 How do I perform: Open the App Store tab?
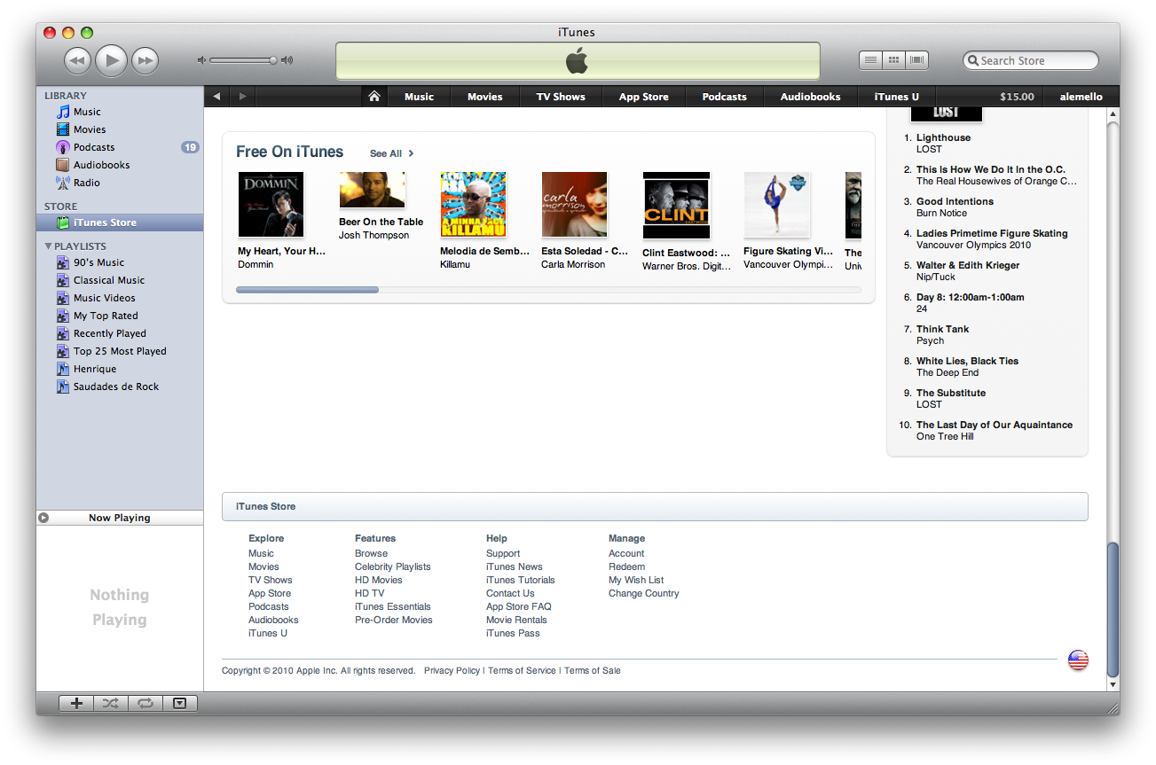(x=644, y=97)
